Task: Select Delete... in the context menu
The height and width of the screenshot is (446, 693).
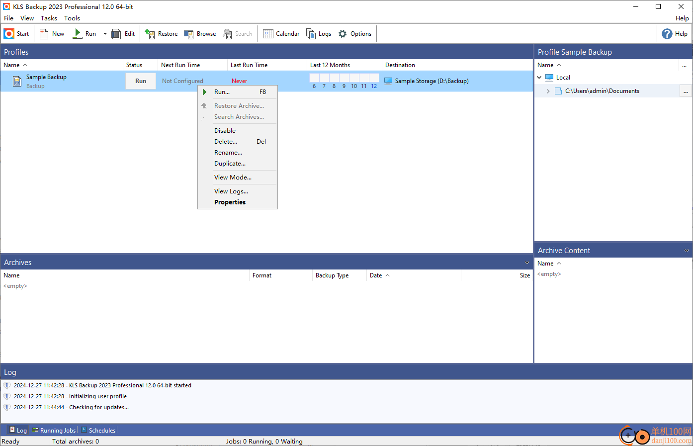Action: click(x=238, y=142)
